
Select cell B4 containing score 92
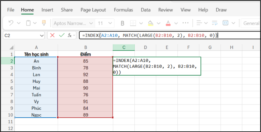(85, 74)
